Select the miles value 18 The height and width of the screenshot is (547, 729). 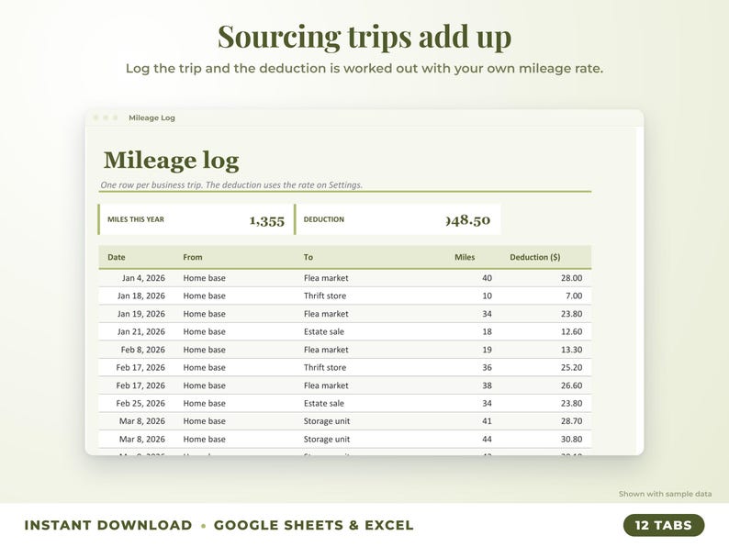(487, 331)
